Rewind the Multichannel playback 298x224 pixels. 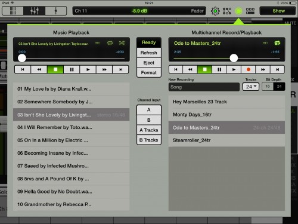(x=190, y=69)
